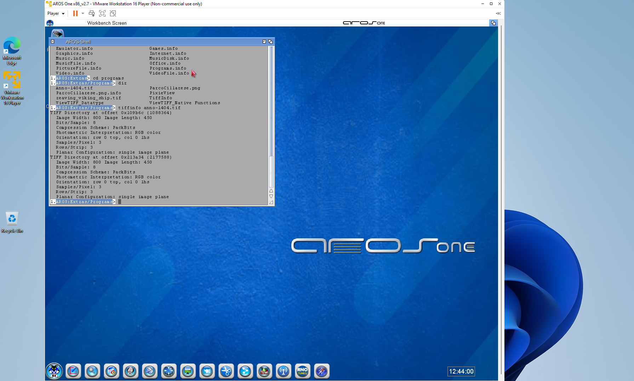Click the Workbench Screen title bar
The height and width of the screenshot is (381, 634).
coord(107,23)
